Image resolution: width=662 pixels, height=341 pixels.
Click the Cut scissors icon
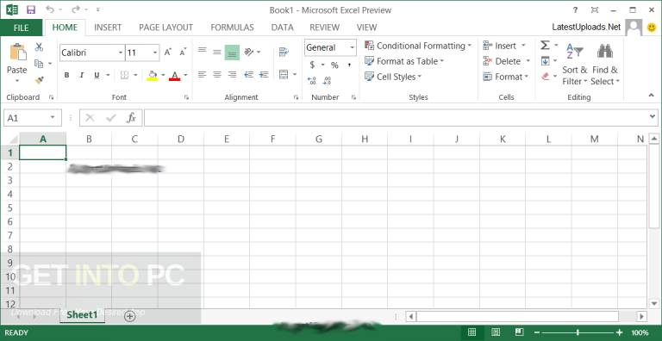(x=40, y=47)
